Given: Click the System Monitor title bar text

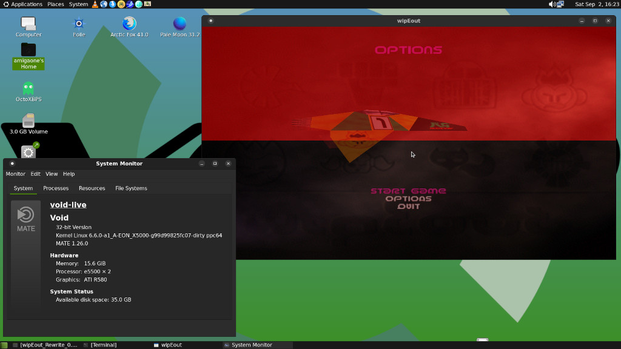Looking at the screenshot, I should [x=119, y=164].
